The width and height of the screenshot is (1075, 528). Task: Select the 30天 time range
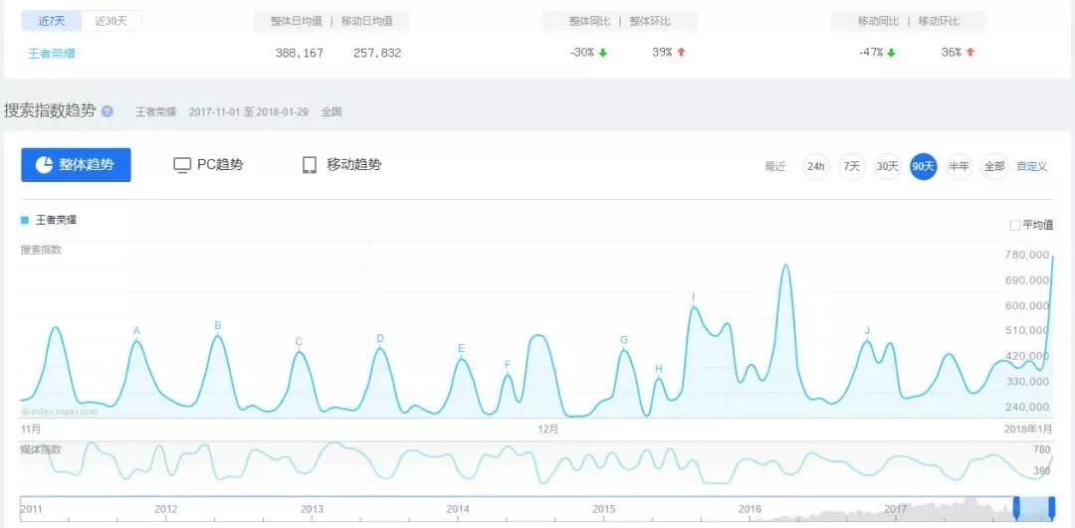click(x=887, y=166)
